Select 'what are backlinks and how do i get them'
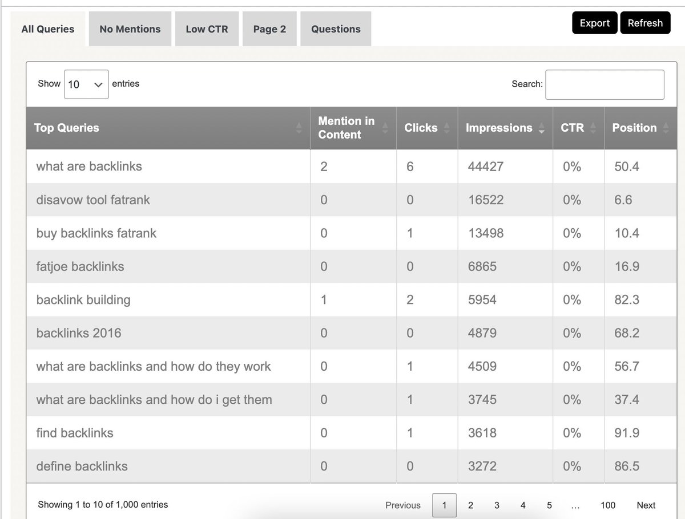This screenshot has width=685, height=519. pos(154,400)
